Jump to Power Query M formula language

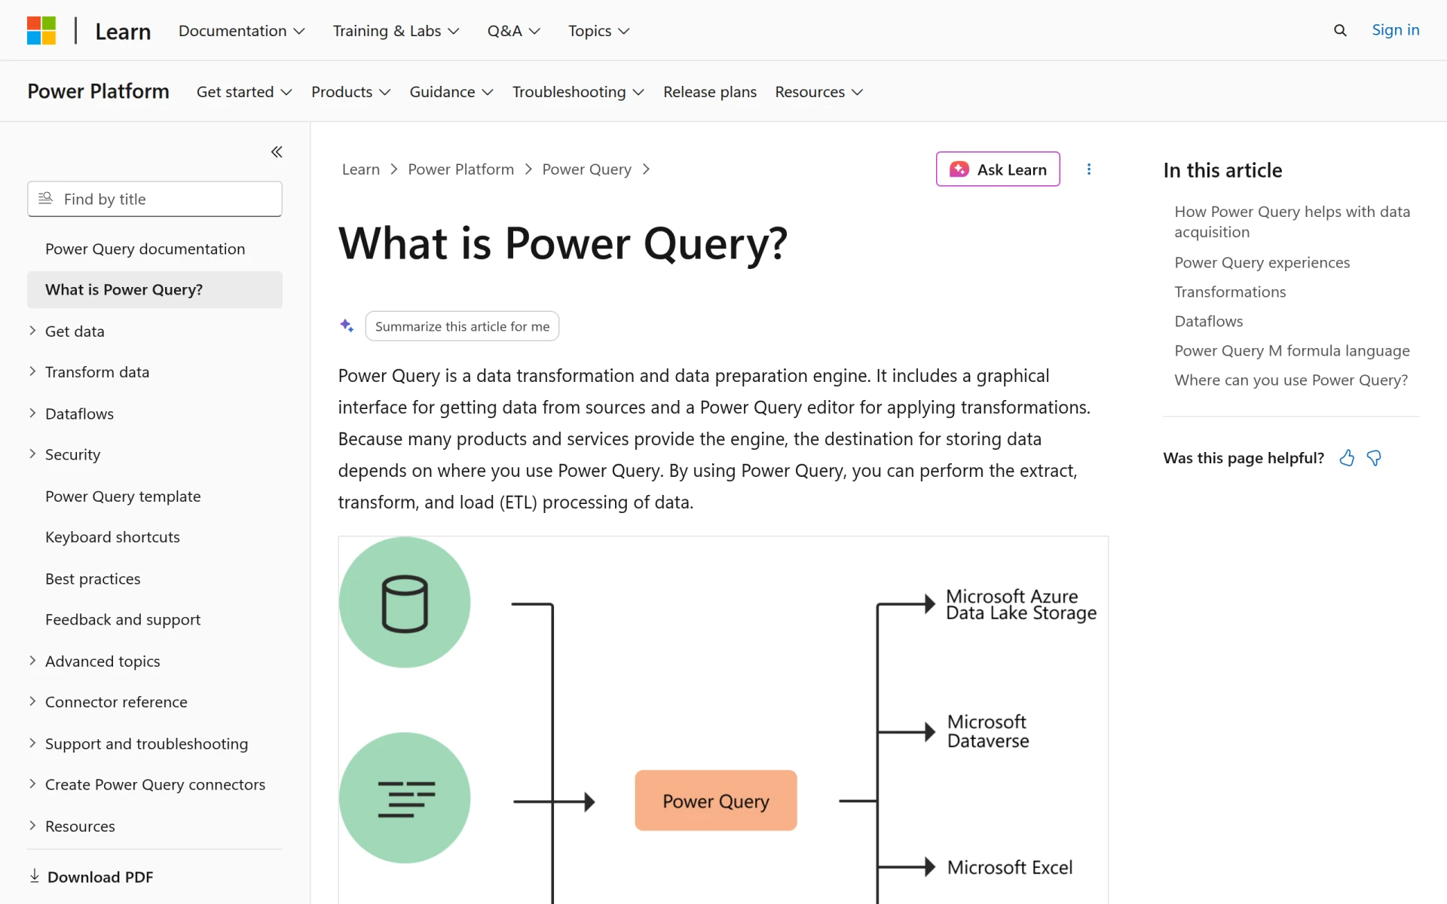1292,350
